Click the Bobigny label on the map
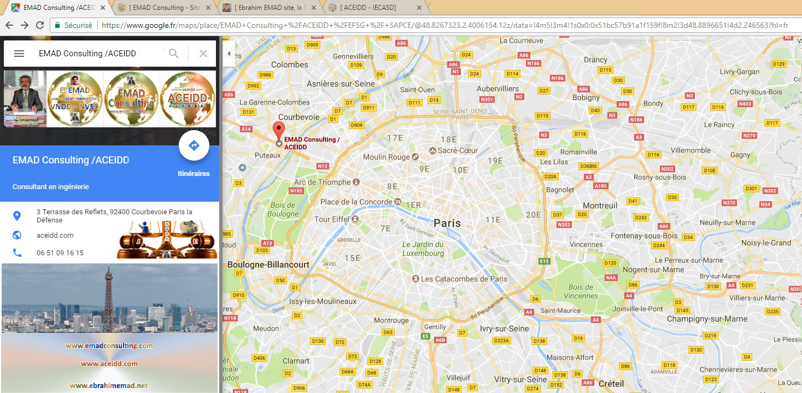 point(586,97)
